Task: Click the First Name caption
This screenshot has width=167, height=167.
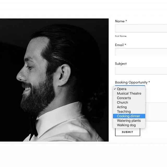Action: click(x=121, y=36)
